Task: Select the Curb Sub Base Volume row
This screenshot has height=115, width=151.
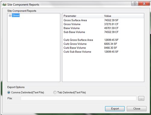Action: (103, 52)
